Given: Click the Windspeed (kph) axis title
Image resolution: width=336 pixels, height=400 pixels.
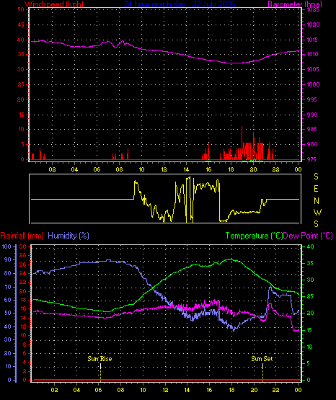Looking at the screenshot, I should tap(54, 4).
